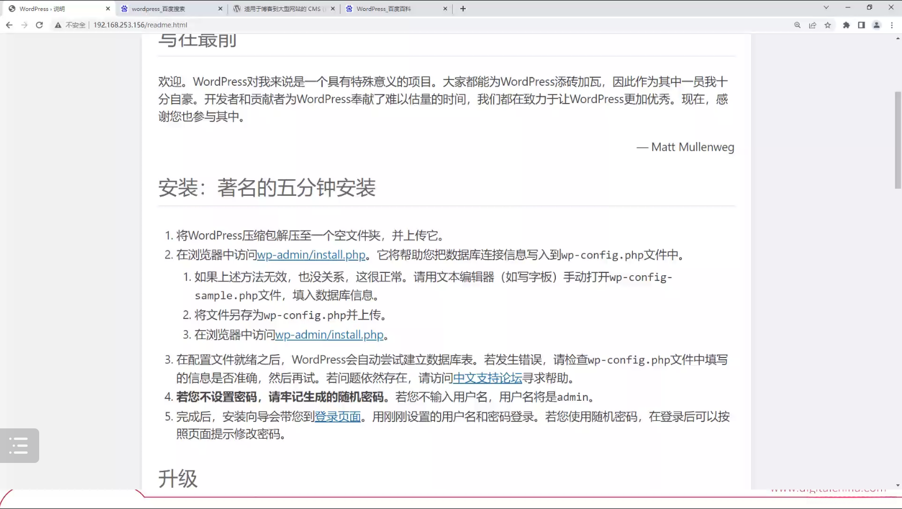Reload the readme.html page
The height and width of the screenshot is (509, 902).
click(x=39, y=25)
